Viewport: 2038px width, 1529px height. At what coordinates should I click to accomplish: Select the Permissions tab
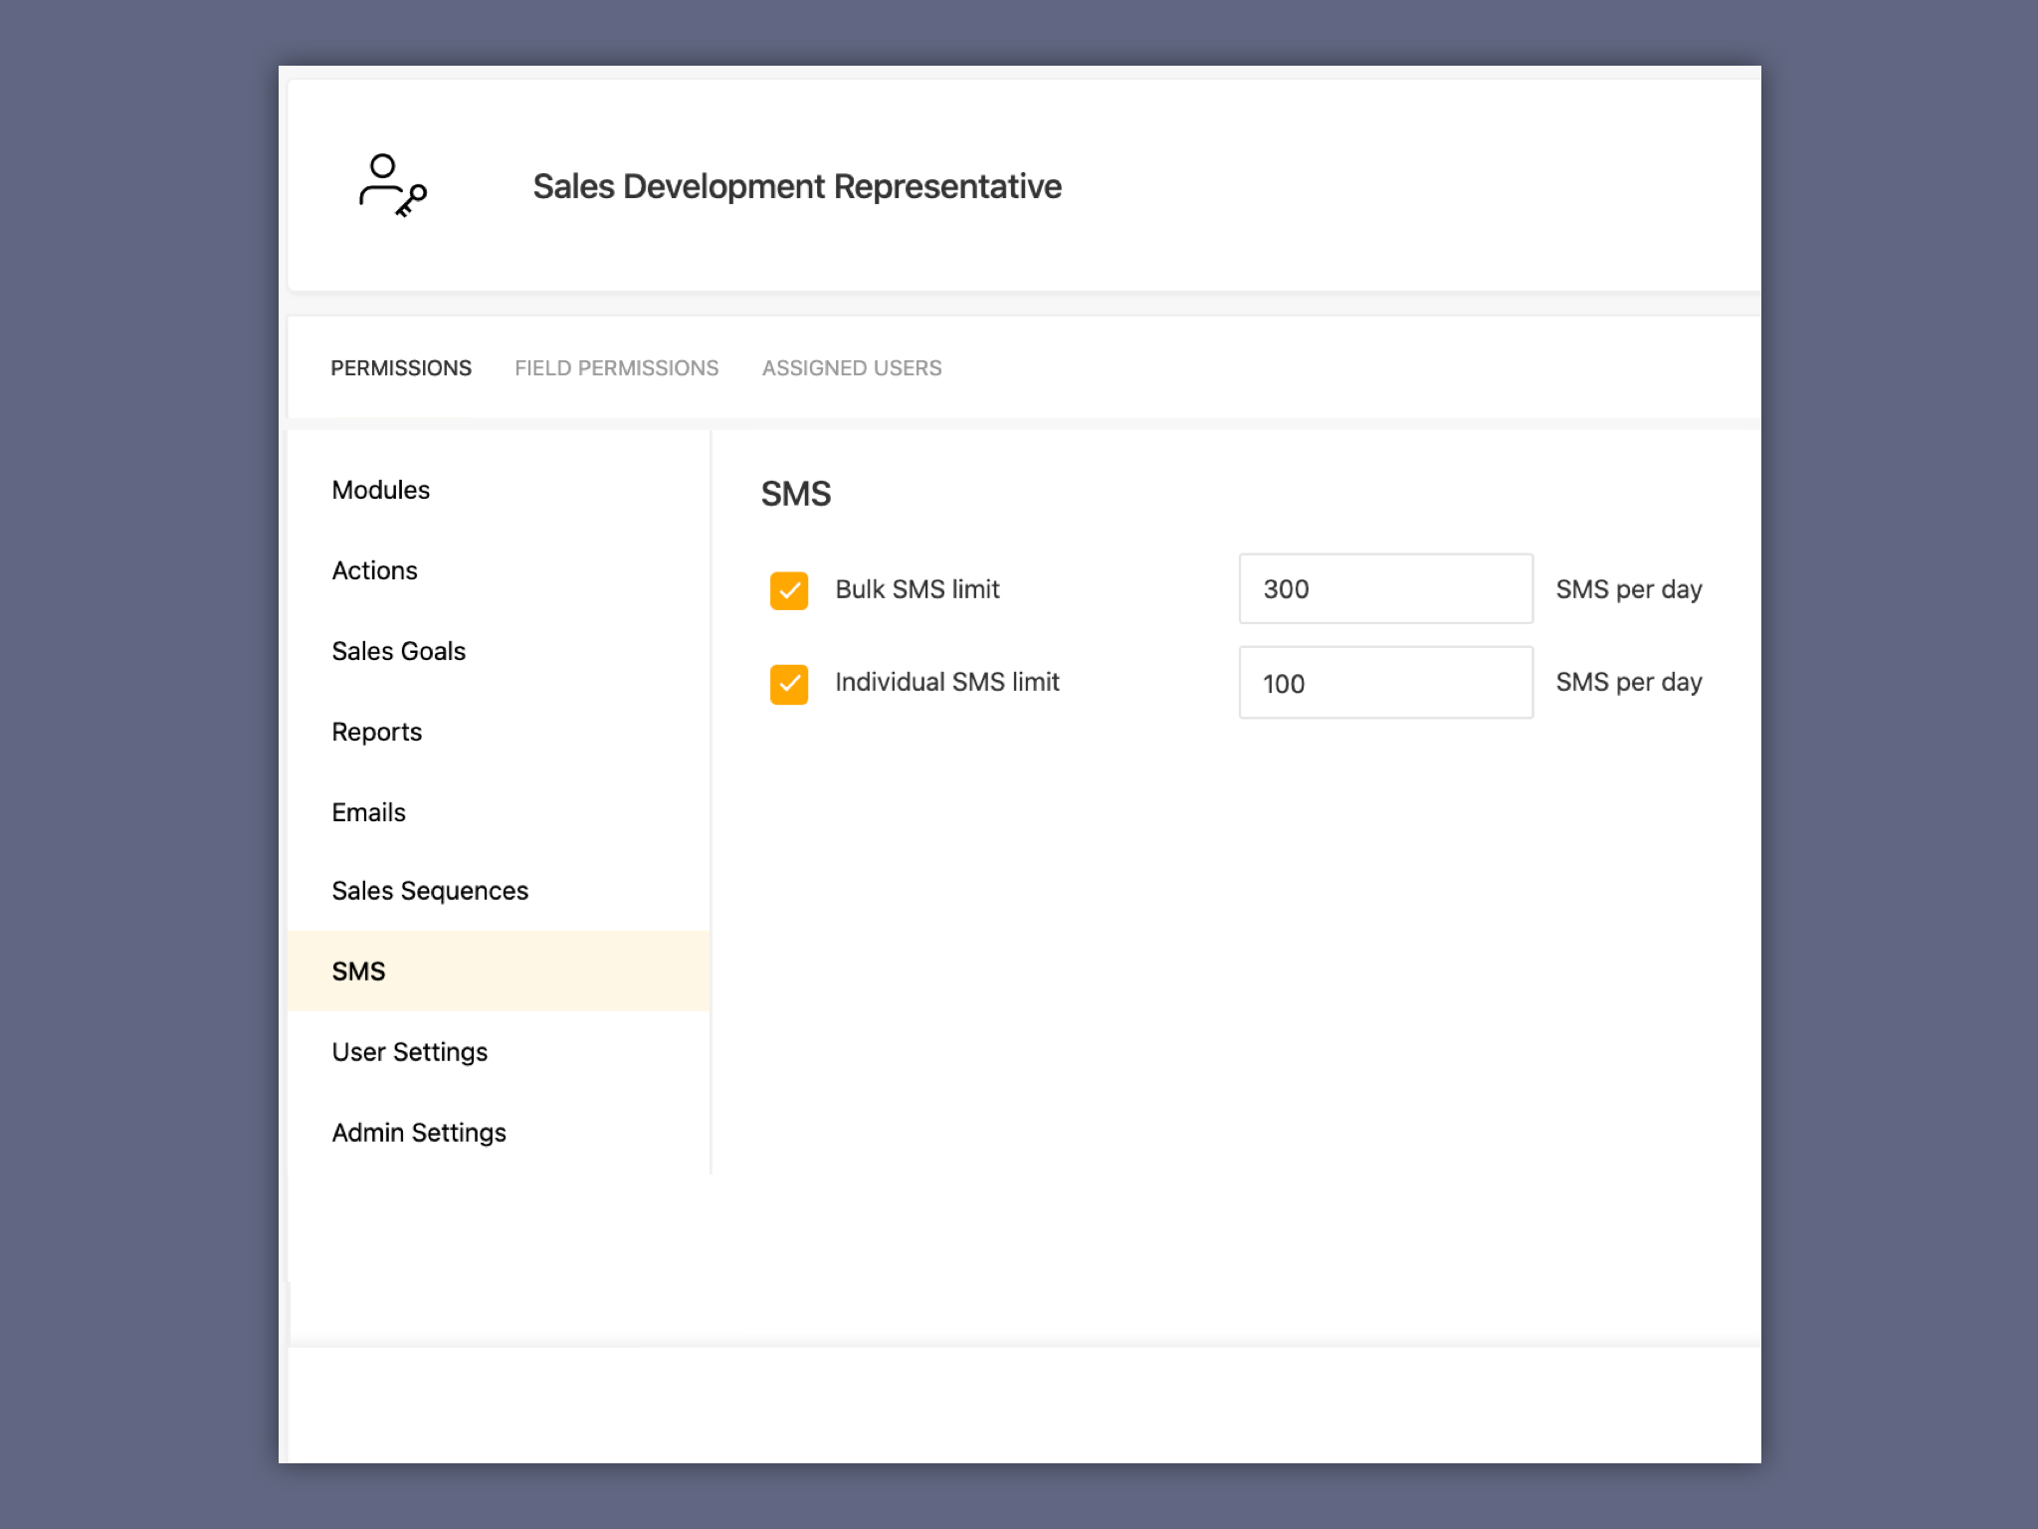pyautogui.click(x=402, y=367)
